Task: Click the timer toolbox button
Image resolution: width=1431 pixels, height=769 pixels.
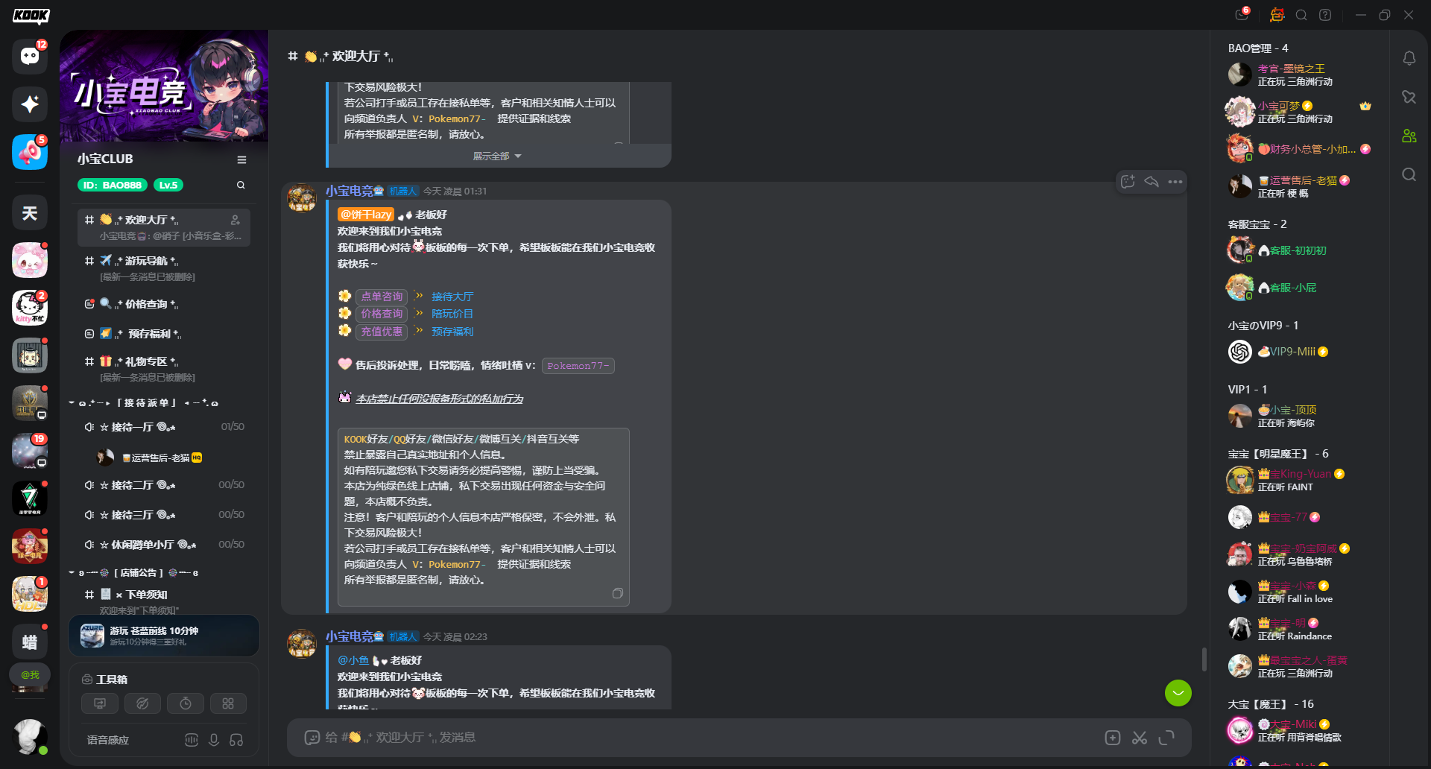Action: 186,703
